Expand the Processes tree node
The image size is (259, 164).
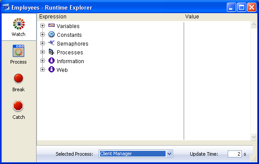click(x=42, y=52)
